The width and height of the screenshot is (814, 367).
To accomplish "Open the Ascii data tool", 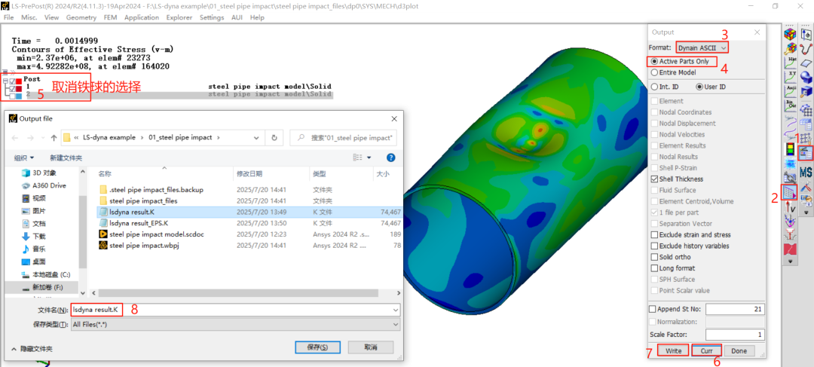I will pos(790,91).
